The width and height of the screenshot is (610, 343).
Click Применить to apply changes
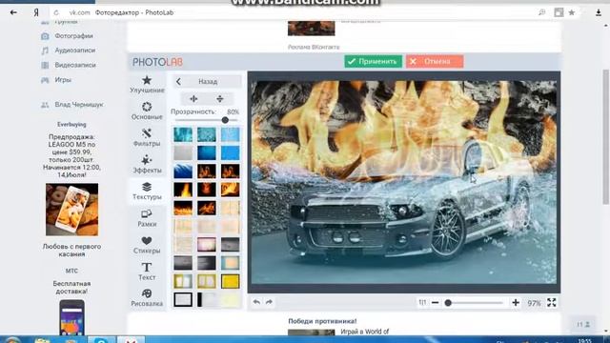pyautogui.click(x=373, y=61)
